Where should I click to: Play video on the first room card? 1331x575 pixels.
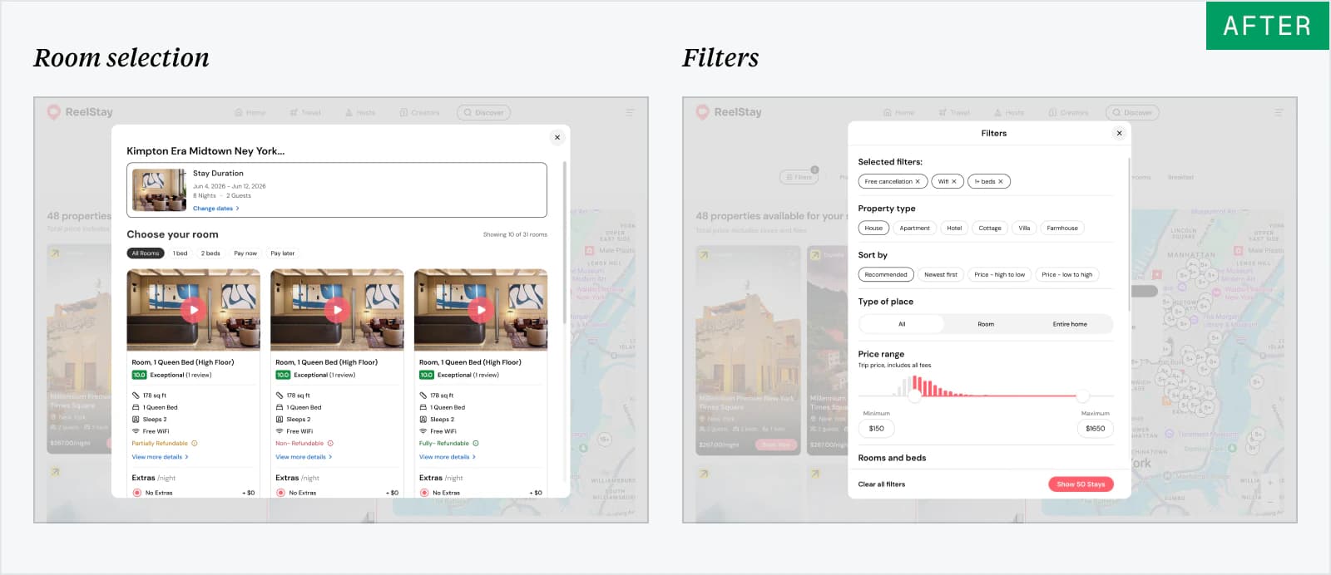coord(194,310)
